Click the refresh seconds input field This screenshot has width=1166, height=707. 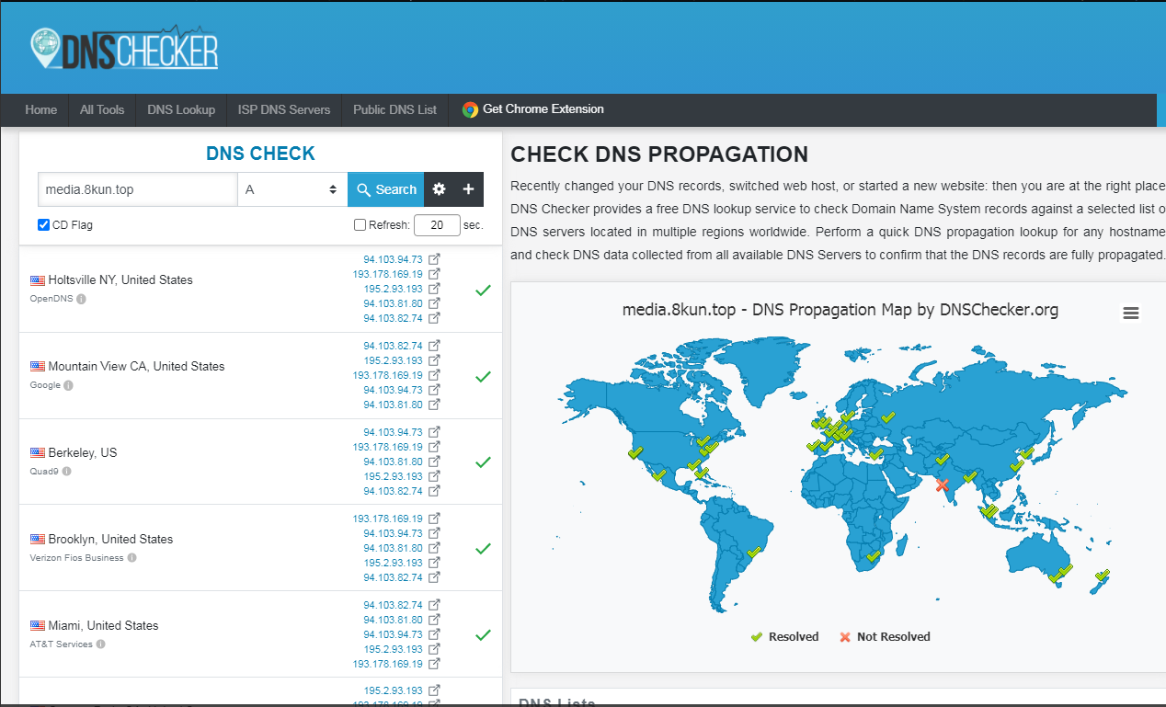point(437,225)
